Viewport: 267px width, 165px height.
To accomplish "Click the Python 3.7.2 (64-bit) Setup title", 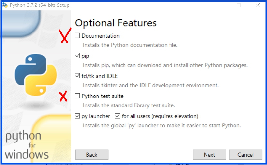I will [40, 5].
